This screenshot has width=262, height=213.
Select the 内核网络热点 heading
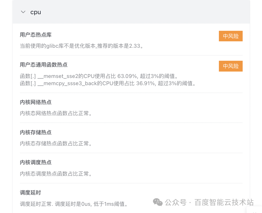(36, 102)
